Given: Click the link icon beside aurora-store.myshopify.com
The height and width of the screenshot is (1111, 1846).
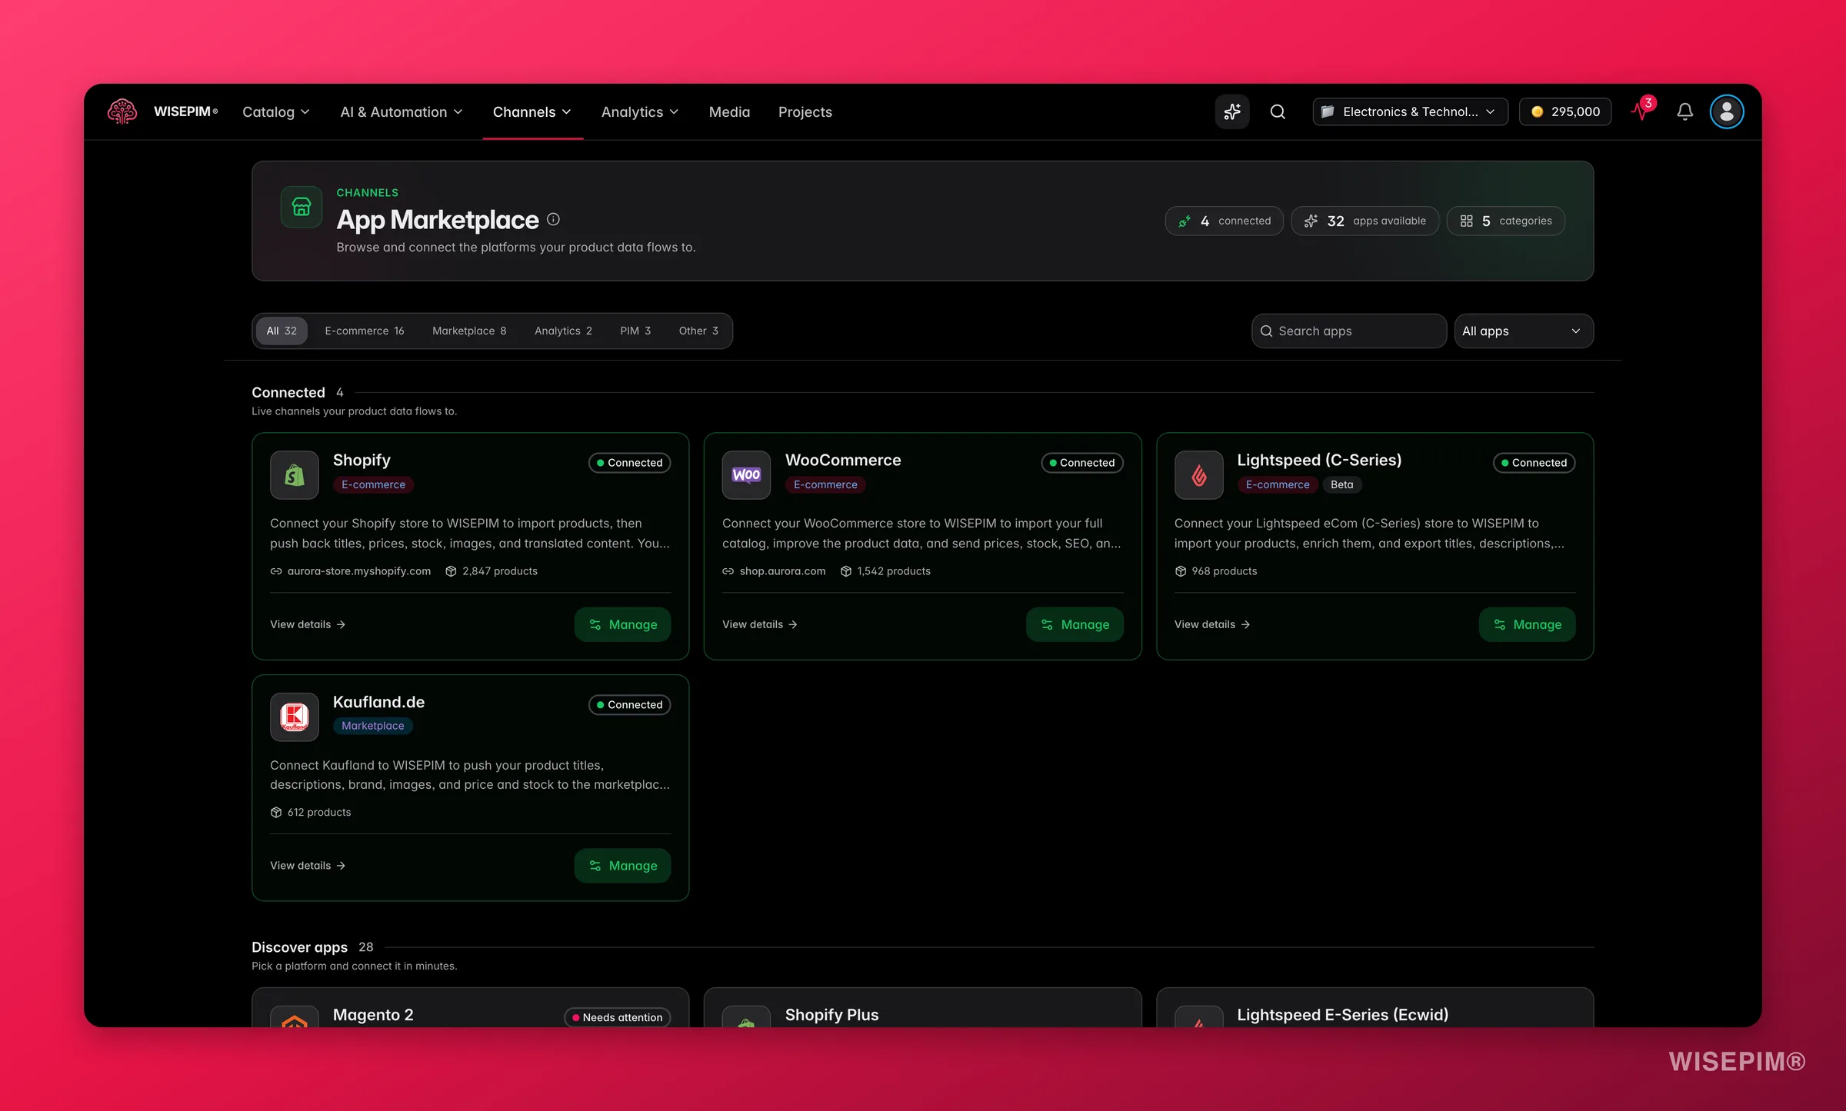Looking at the screenshot, I should tap(276, 571).
